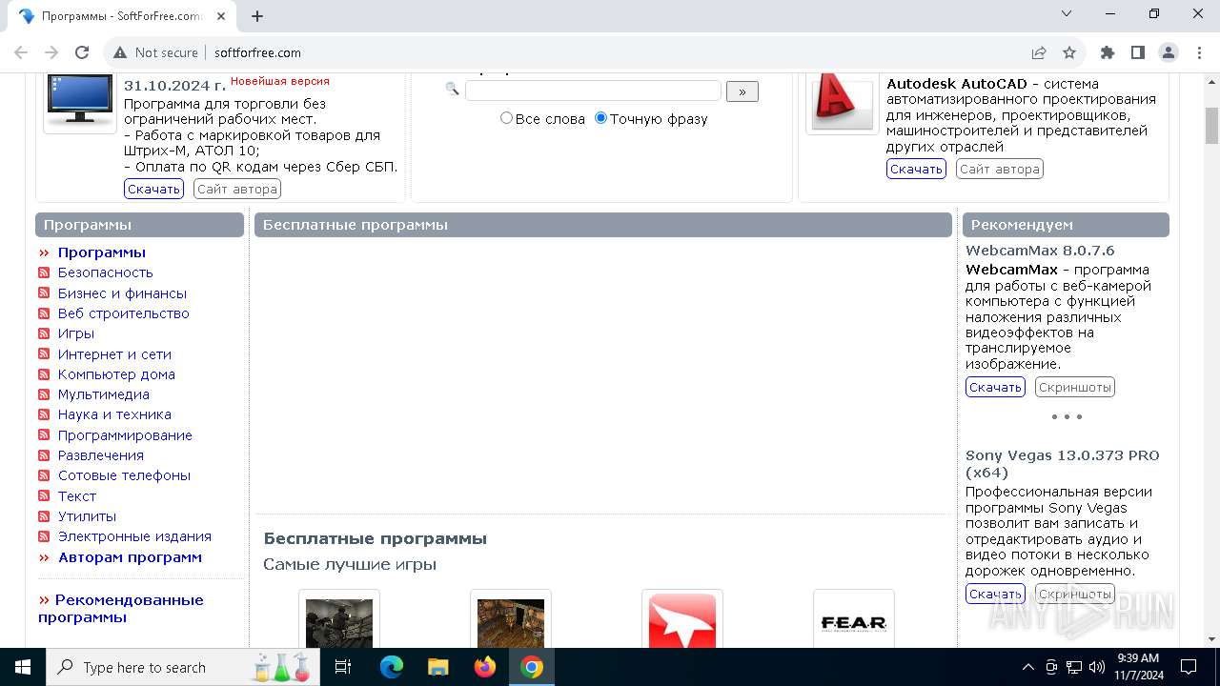This screenshot has width=1220, height=686.
Task: Download the trading program via Скачать
Action: tap(153, 189)
